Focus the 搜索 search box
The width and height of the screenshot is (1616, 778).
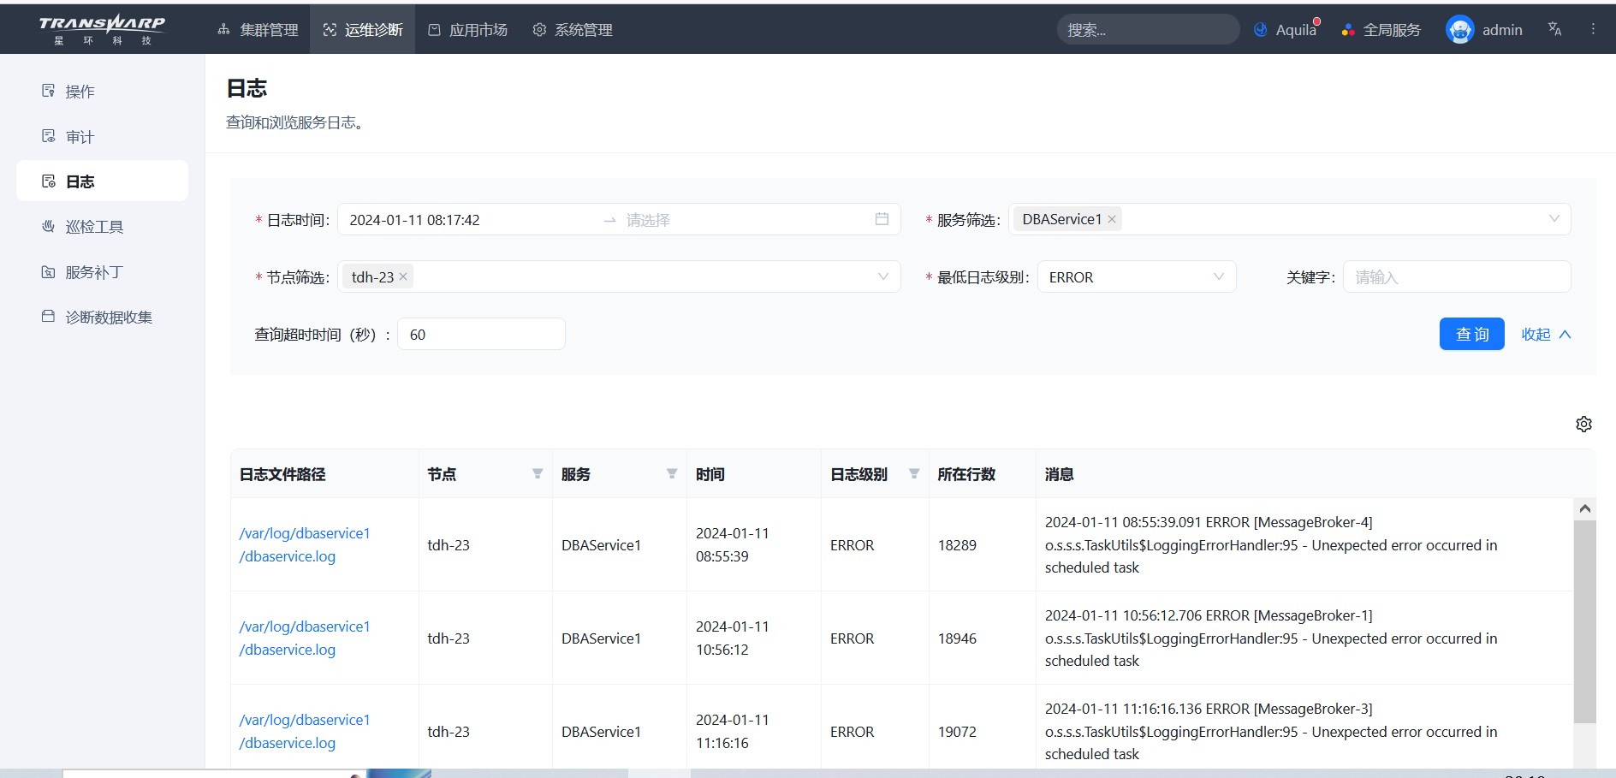coord(1148,30)
